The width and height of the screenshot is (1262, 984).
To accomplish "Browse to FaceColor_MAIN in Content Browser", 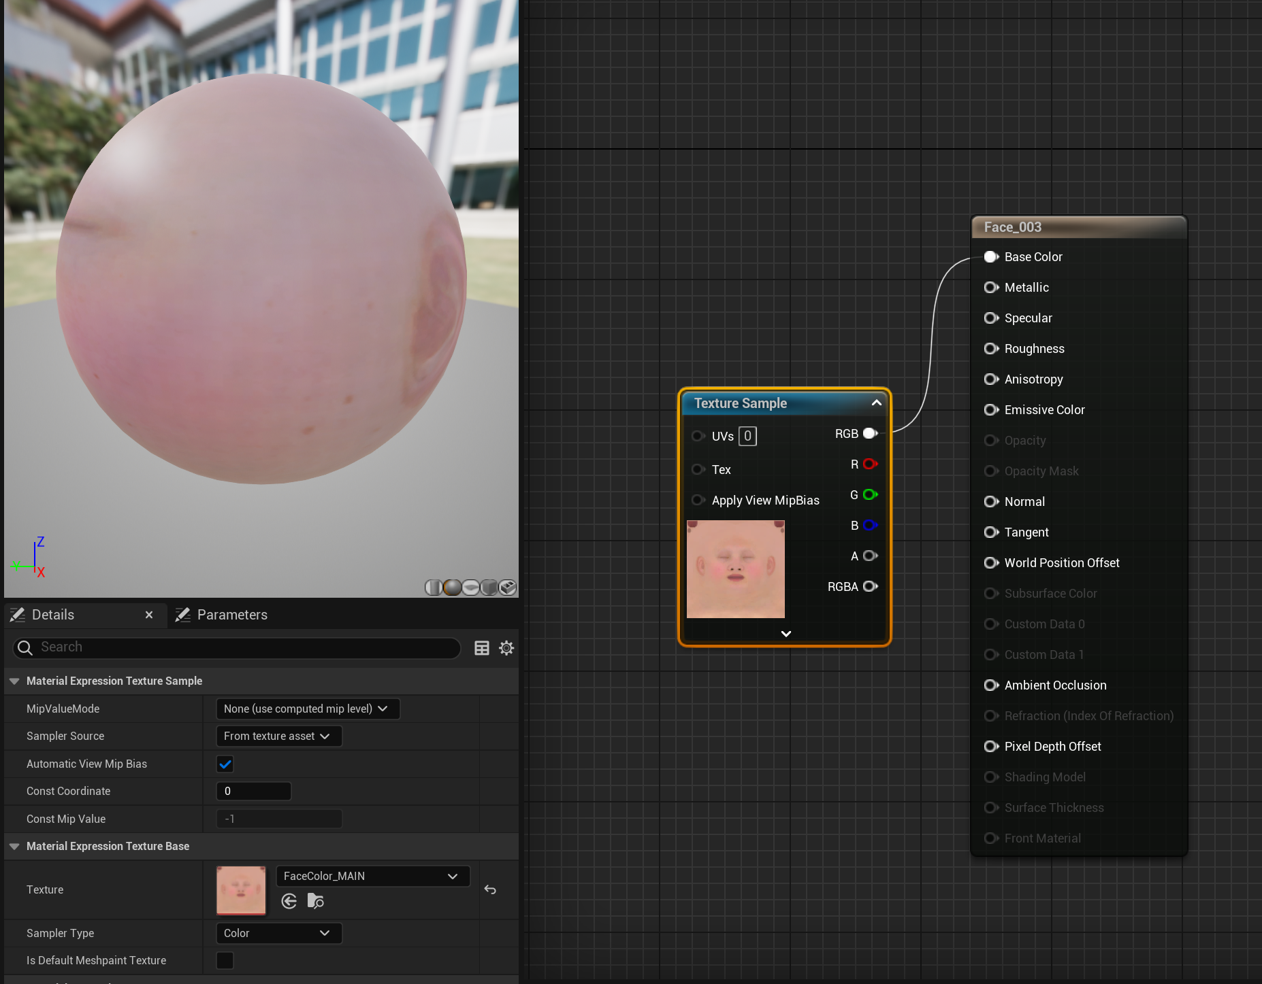I will (314, 901).
